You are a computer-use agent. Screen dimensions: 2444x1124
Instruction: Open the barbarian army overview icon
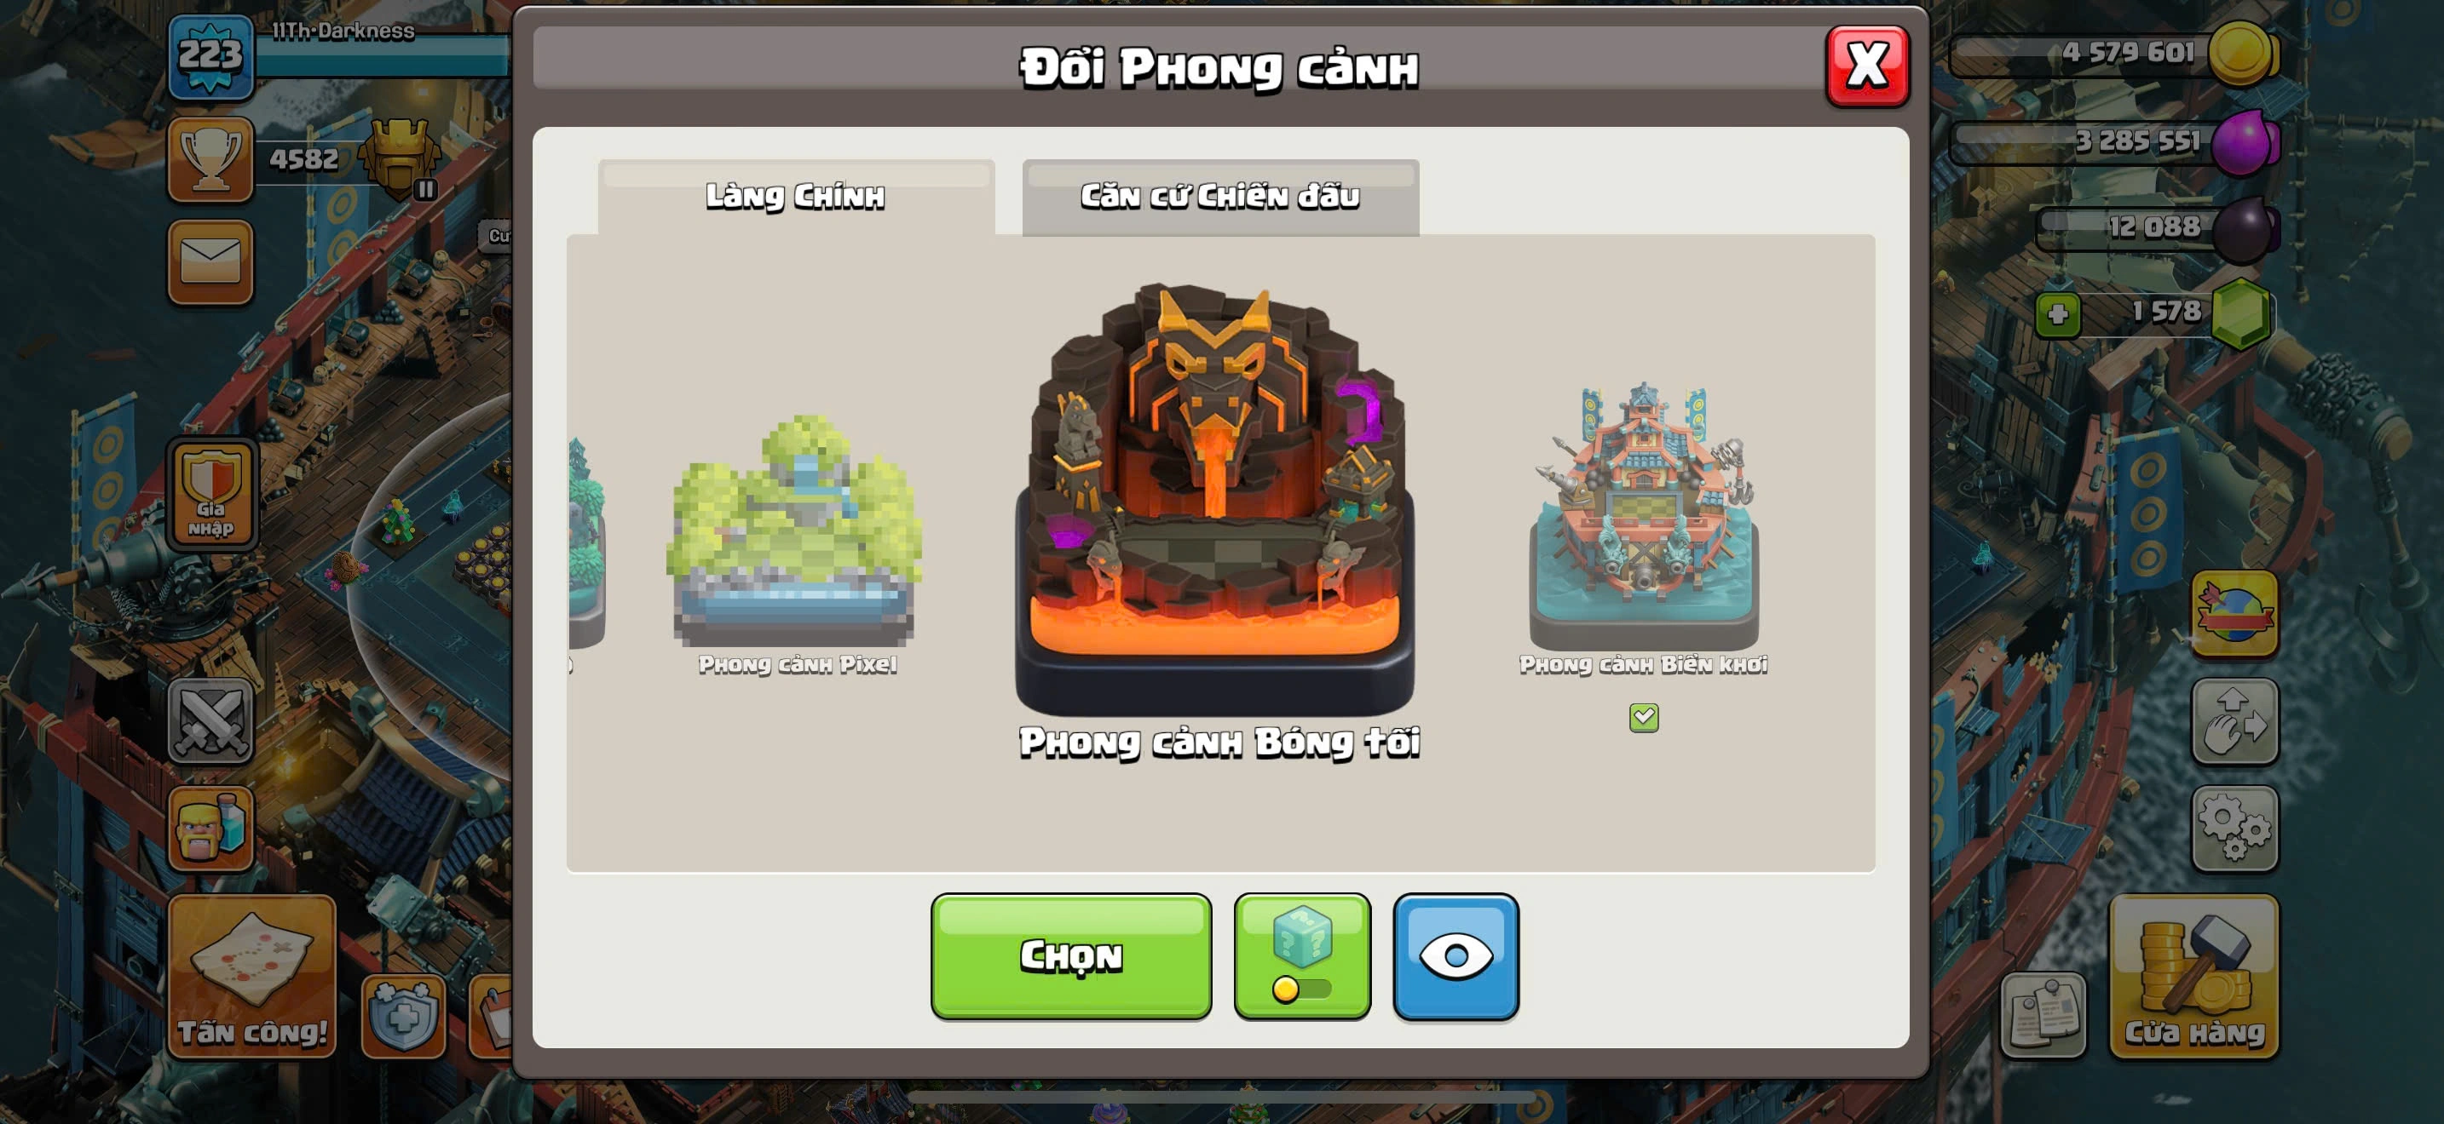[210, 829]
